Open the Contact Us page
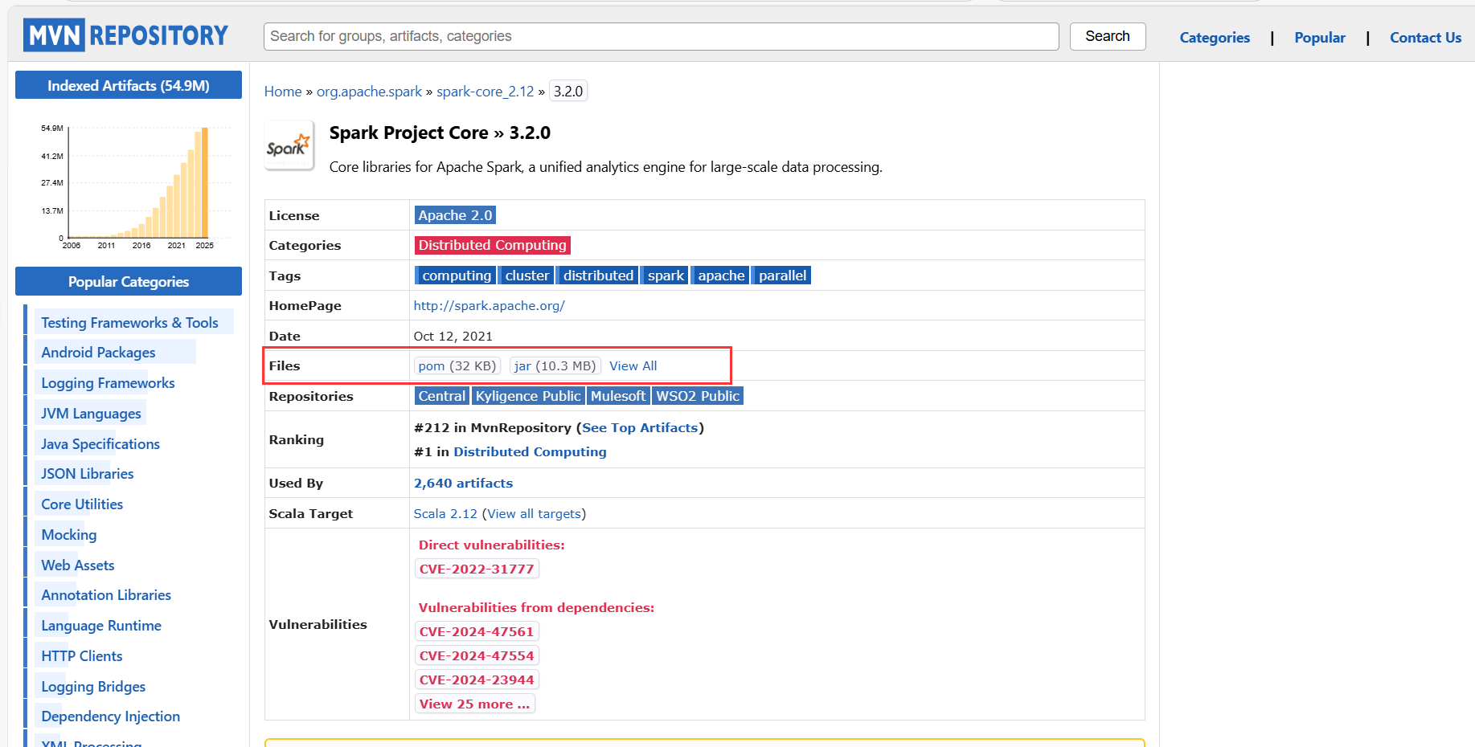Viewport: 1475px width, 747px height. click(1425, 38)
